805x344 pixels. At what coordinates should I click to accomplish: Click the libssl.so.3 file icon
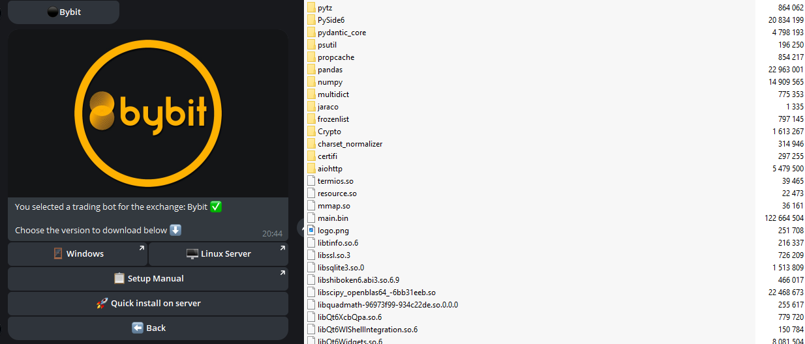[x=311, y=255]
